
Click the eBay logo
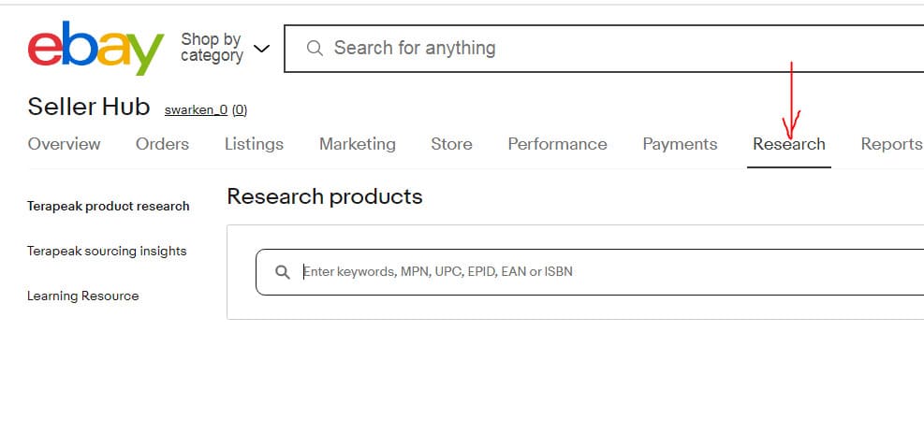click(95, 49)
